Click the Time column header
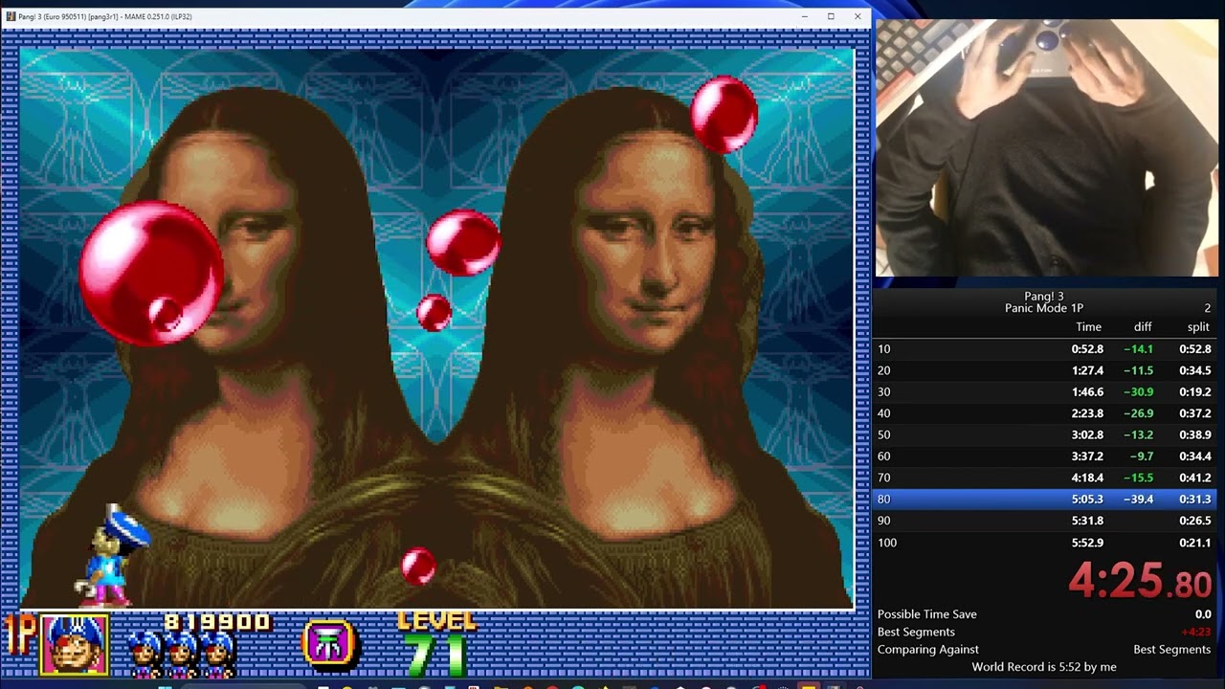This screenshot has height=689, width=1225. (x=1088, y=327)
